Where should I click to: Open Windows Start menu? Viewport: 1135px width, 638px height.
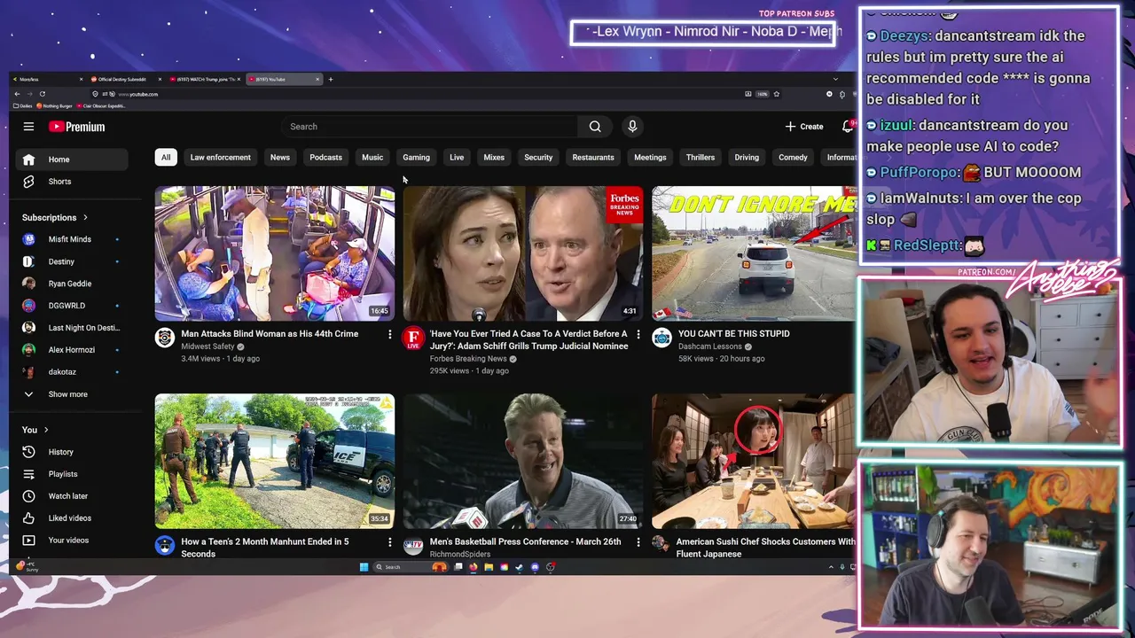pyautogui.click(x=364, y=567)
